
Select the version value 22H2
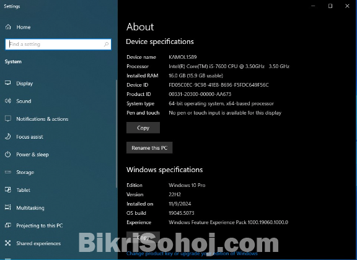[x=175, y=194]
